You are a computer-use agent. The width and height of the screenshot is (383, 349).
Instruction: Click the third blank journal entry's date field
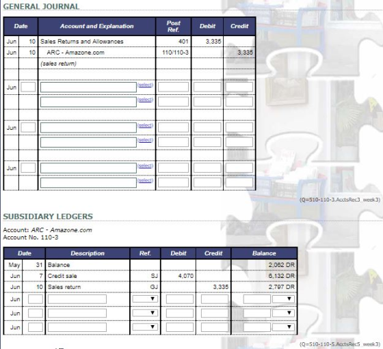click(x=28, y=168)
